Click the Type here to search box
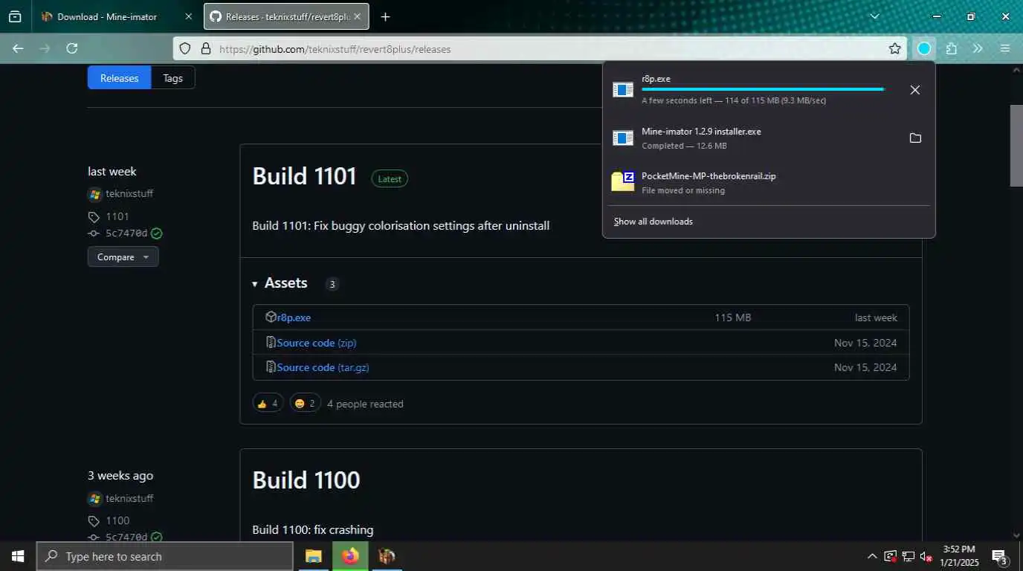The width and height of the screenshot is (1023, 571). [164, 556]
